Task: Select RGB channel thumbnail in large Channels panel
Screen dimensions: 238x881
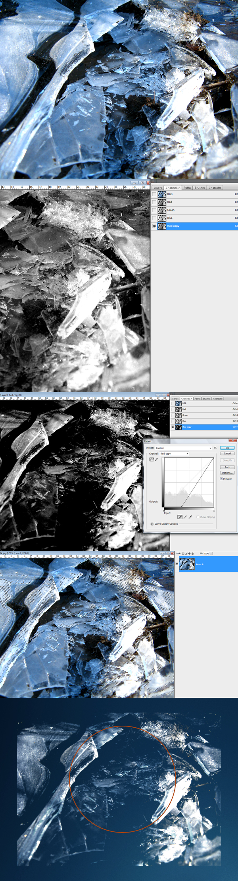Action: pos(162,194)
